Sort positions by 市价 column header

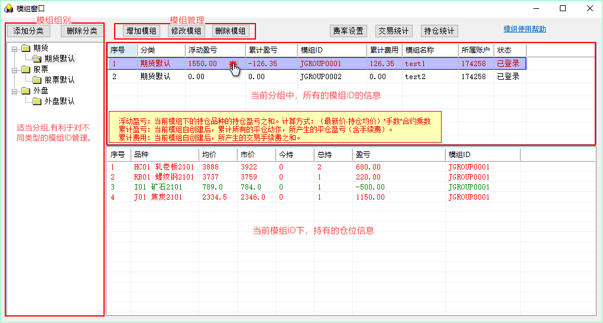(x=257, y=154)
